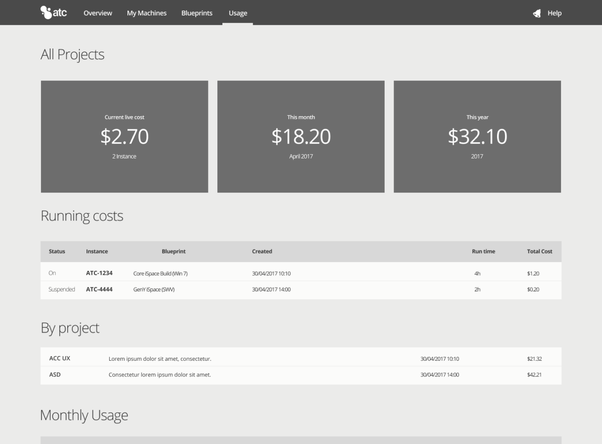
Task: Click the Help link
Action: [554, 13]
